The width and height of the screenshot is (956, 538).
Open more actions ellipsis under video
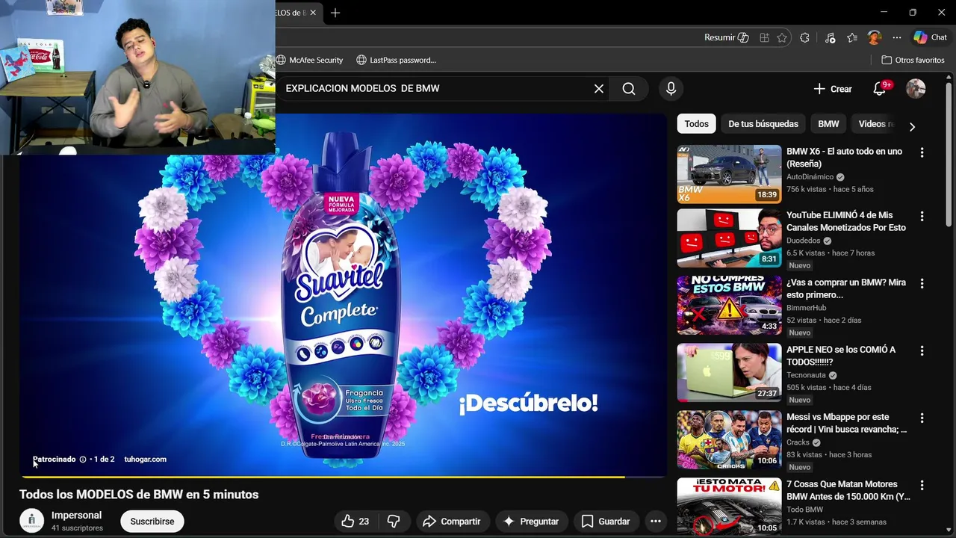tap(656, 522)
